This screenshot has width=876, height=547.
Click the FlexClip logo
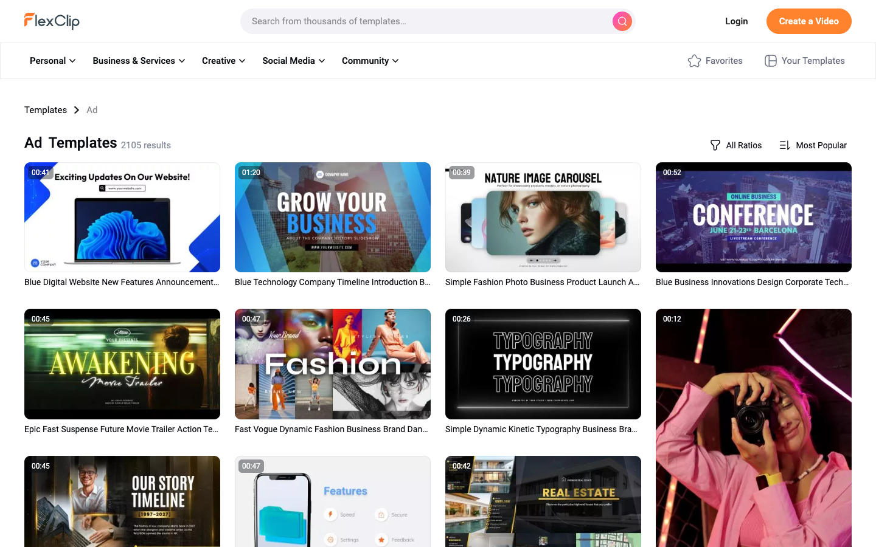pos(52,21)
